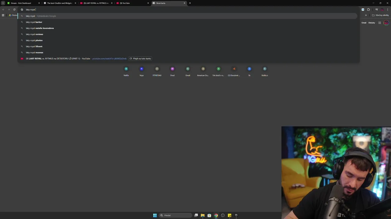Close the ChatBot and Widgets tab

pyautogui.click(x=75, y=3)
